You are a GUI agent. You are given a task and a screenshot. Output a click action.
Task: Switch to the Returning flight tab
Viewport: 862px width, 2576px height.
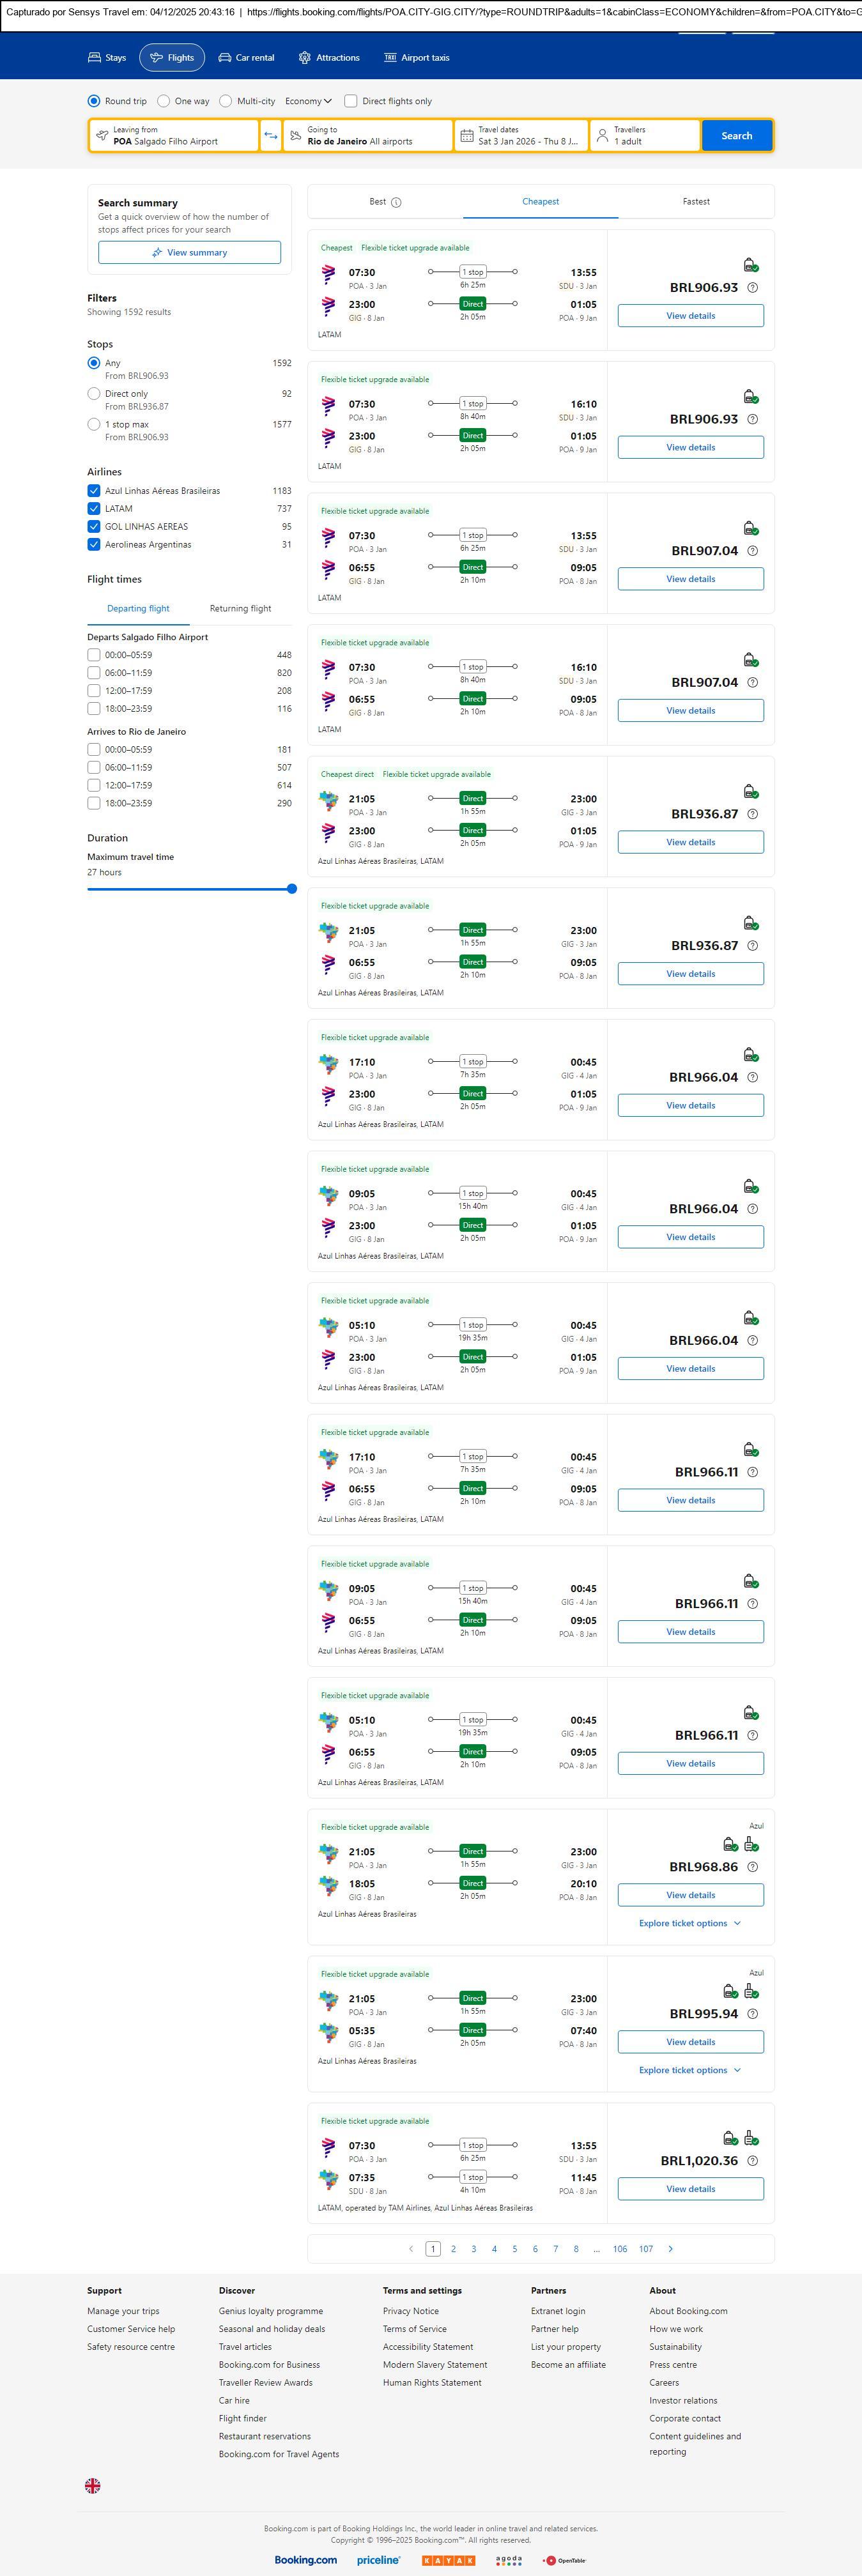point(240,609)
